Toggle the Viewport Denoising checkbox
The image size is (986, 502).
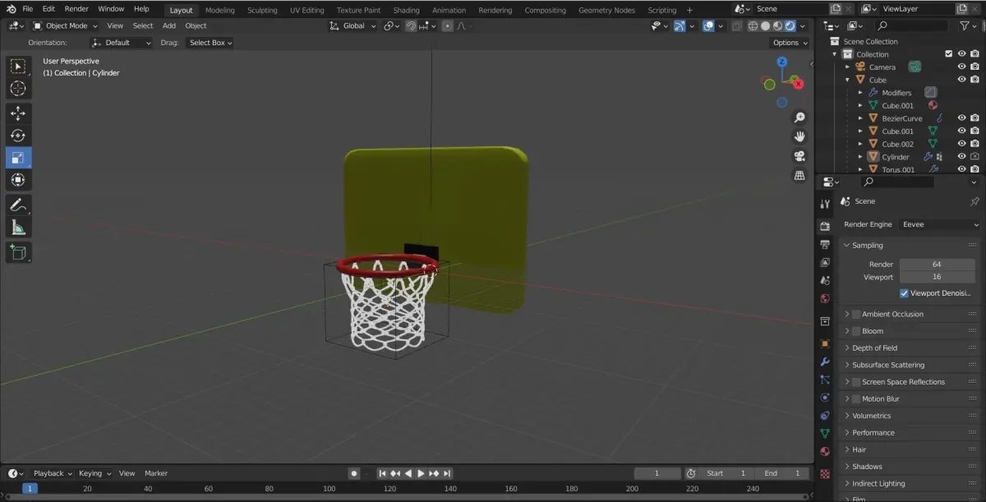[904, 293]
